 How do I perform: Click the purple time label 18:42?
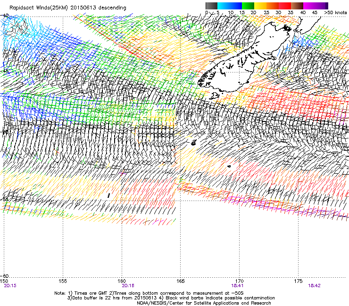pos(314,286)
